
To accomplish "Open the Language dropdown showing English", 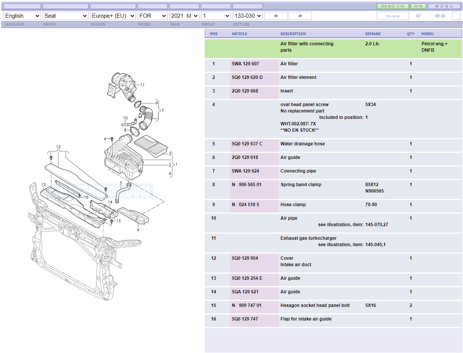I will coord(22,16).
